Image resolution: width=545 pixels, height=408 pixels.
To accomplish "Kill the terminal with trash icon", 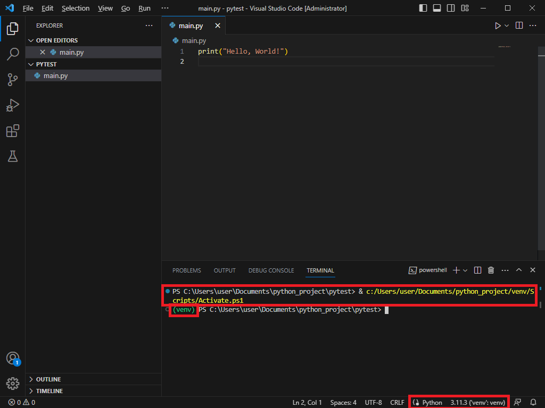I will [x=491, y=270].
